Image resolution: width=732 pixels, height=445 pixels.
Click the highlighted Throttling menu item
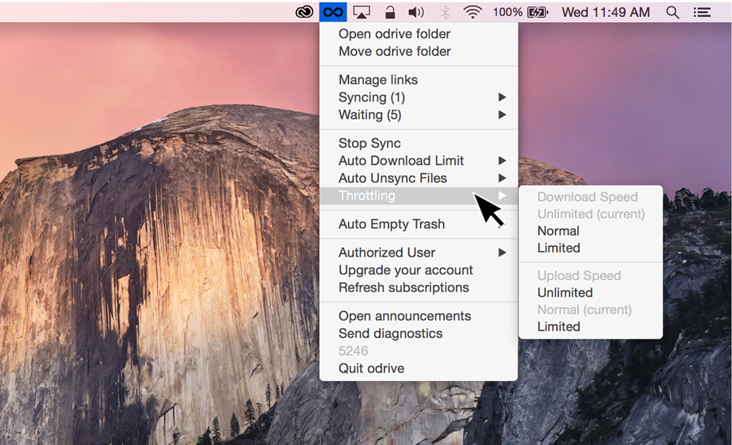tap(418, 196)
